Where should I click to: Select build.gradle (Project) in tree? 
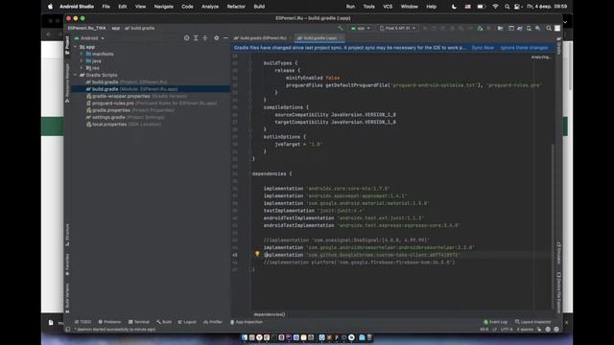tap(127, 82)
